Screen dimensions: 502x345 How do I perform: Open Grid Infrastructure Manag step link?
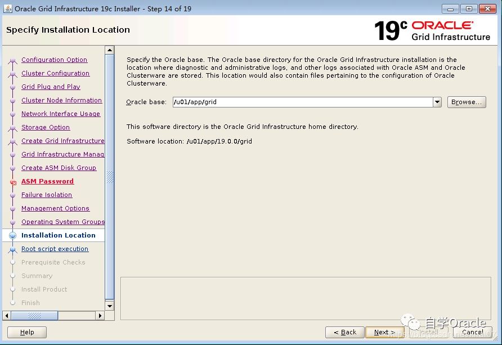pyautogui.click(x=63, y=154)
